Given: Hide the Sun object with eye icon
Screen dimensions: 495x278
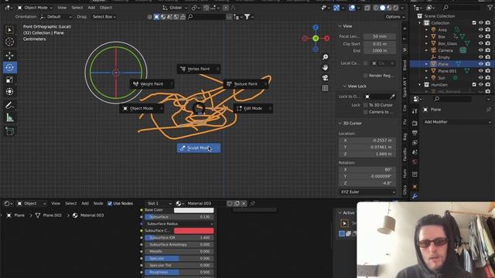Looking at the screenshot, I should click(481, 77).
